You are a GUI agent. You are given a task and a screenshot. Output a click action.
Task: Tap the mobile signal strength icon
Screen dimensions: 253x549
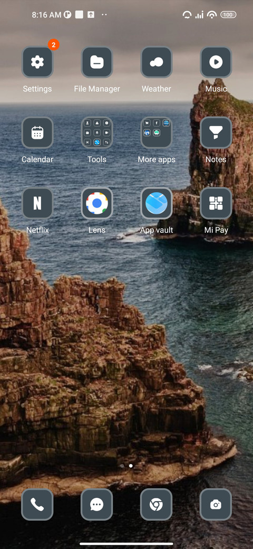[x=200, y=15]
